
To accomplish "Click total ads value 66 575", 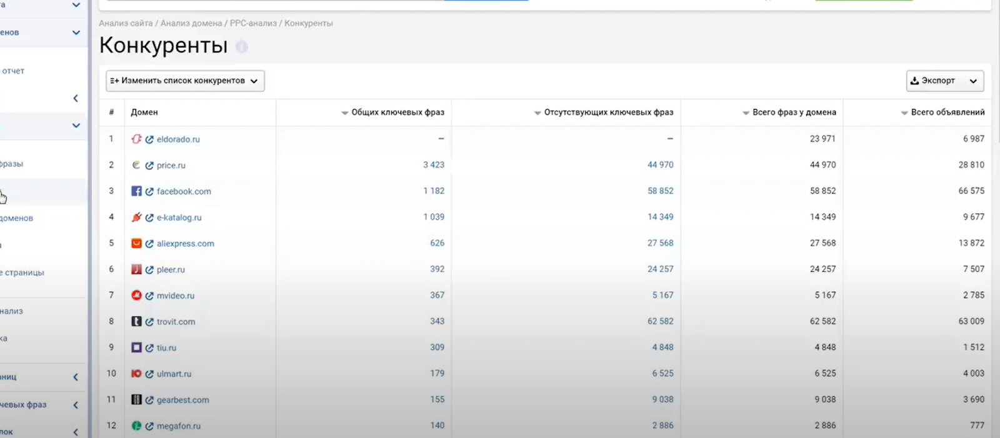I will click(971, 191).
